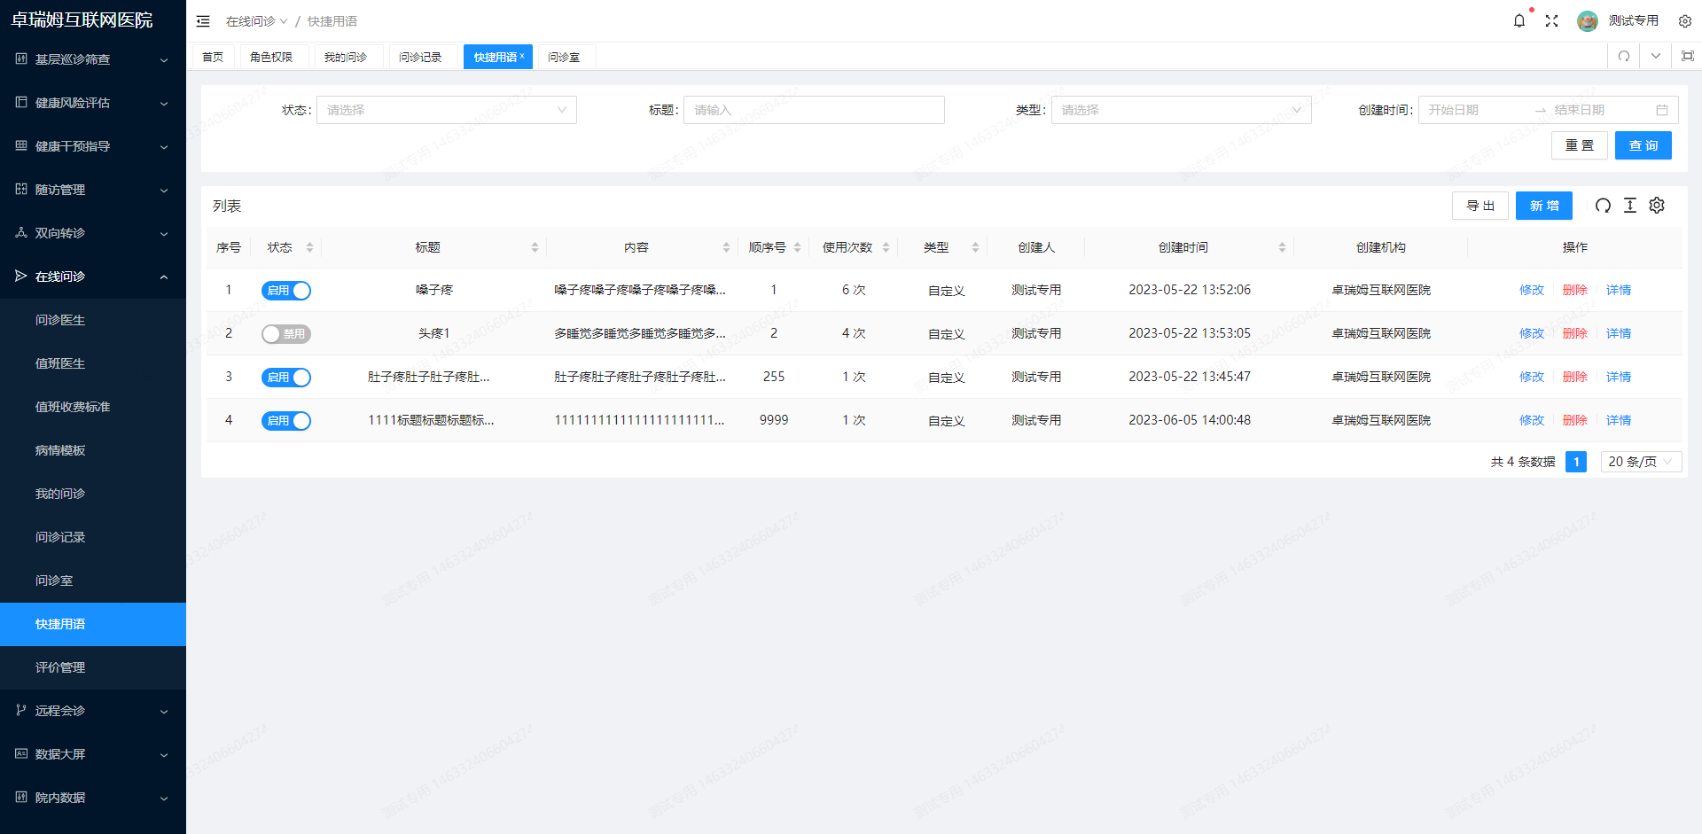The height and width of the screenshot is (834, 1702).
Task: Change page size via the 20条/页 dropdown
Action: point(1640,461)
